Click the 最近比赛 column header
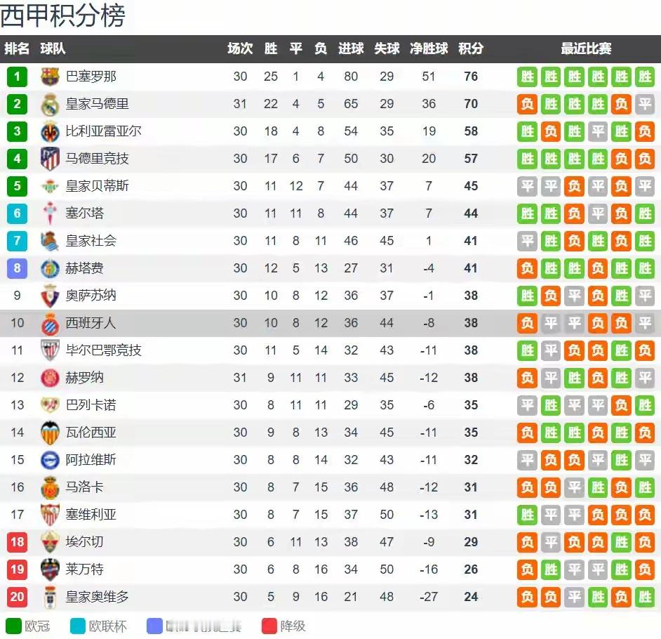Viewport: 661px width, 639px height. point(586,49)
